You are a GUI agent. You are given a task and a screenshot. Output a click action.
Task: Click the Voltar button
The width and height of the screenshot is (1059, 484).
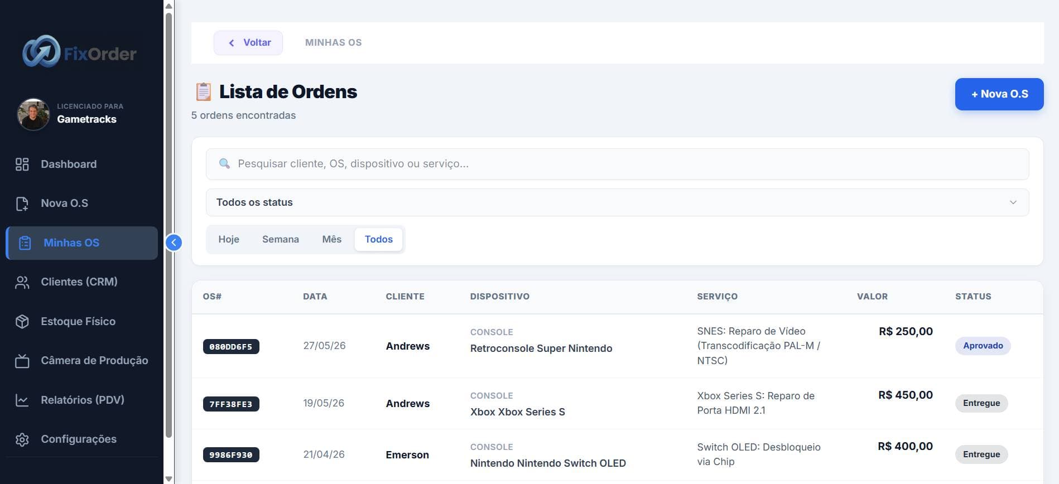pyautogui.click(x=248, y=43)
